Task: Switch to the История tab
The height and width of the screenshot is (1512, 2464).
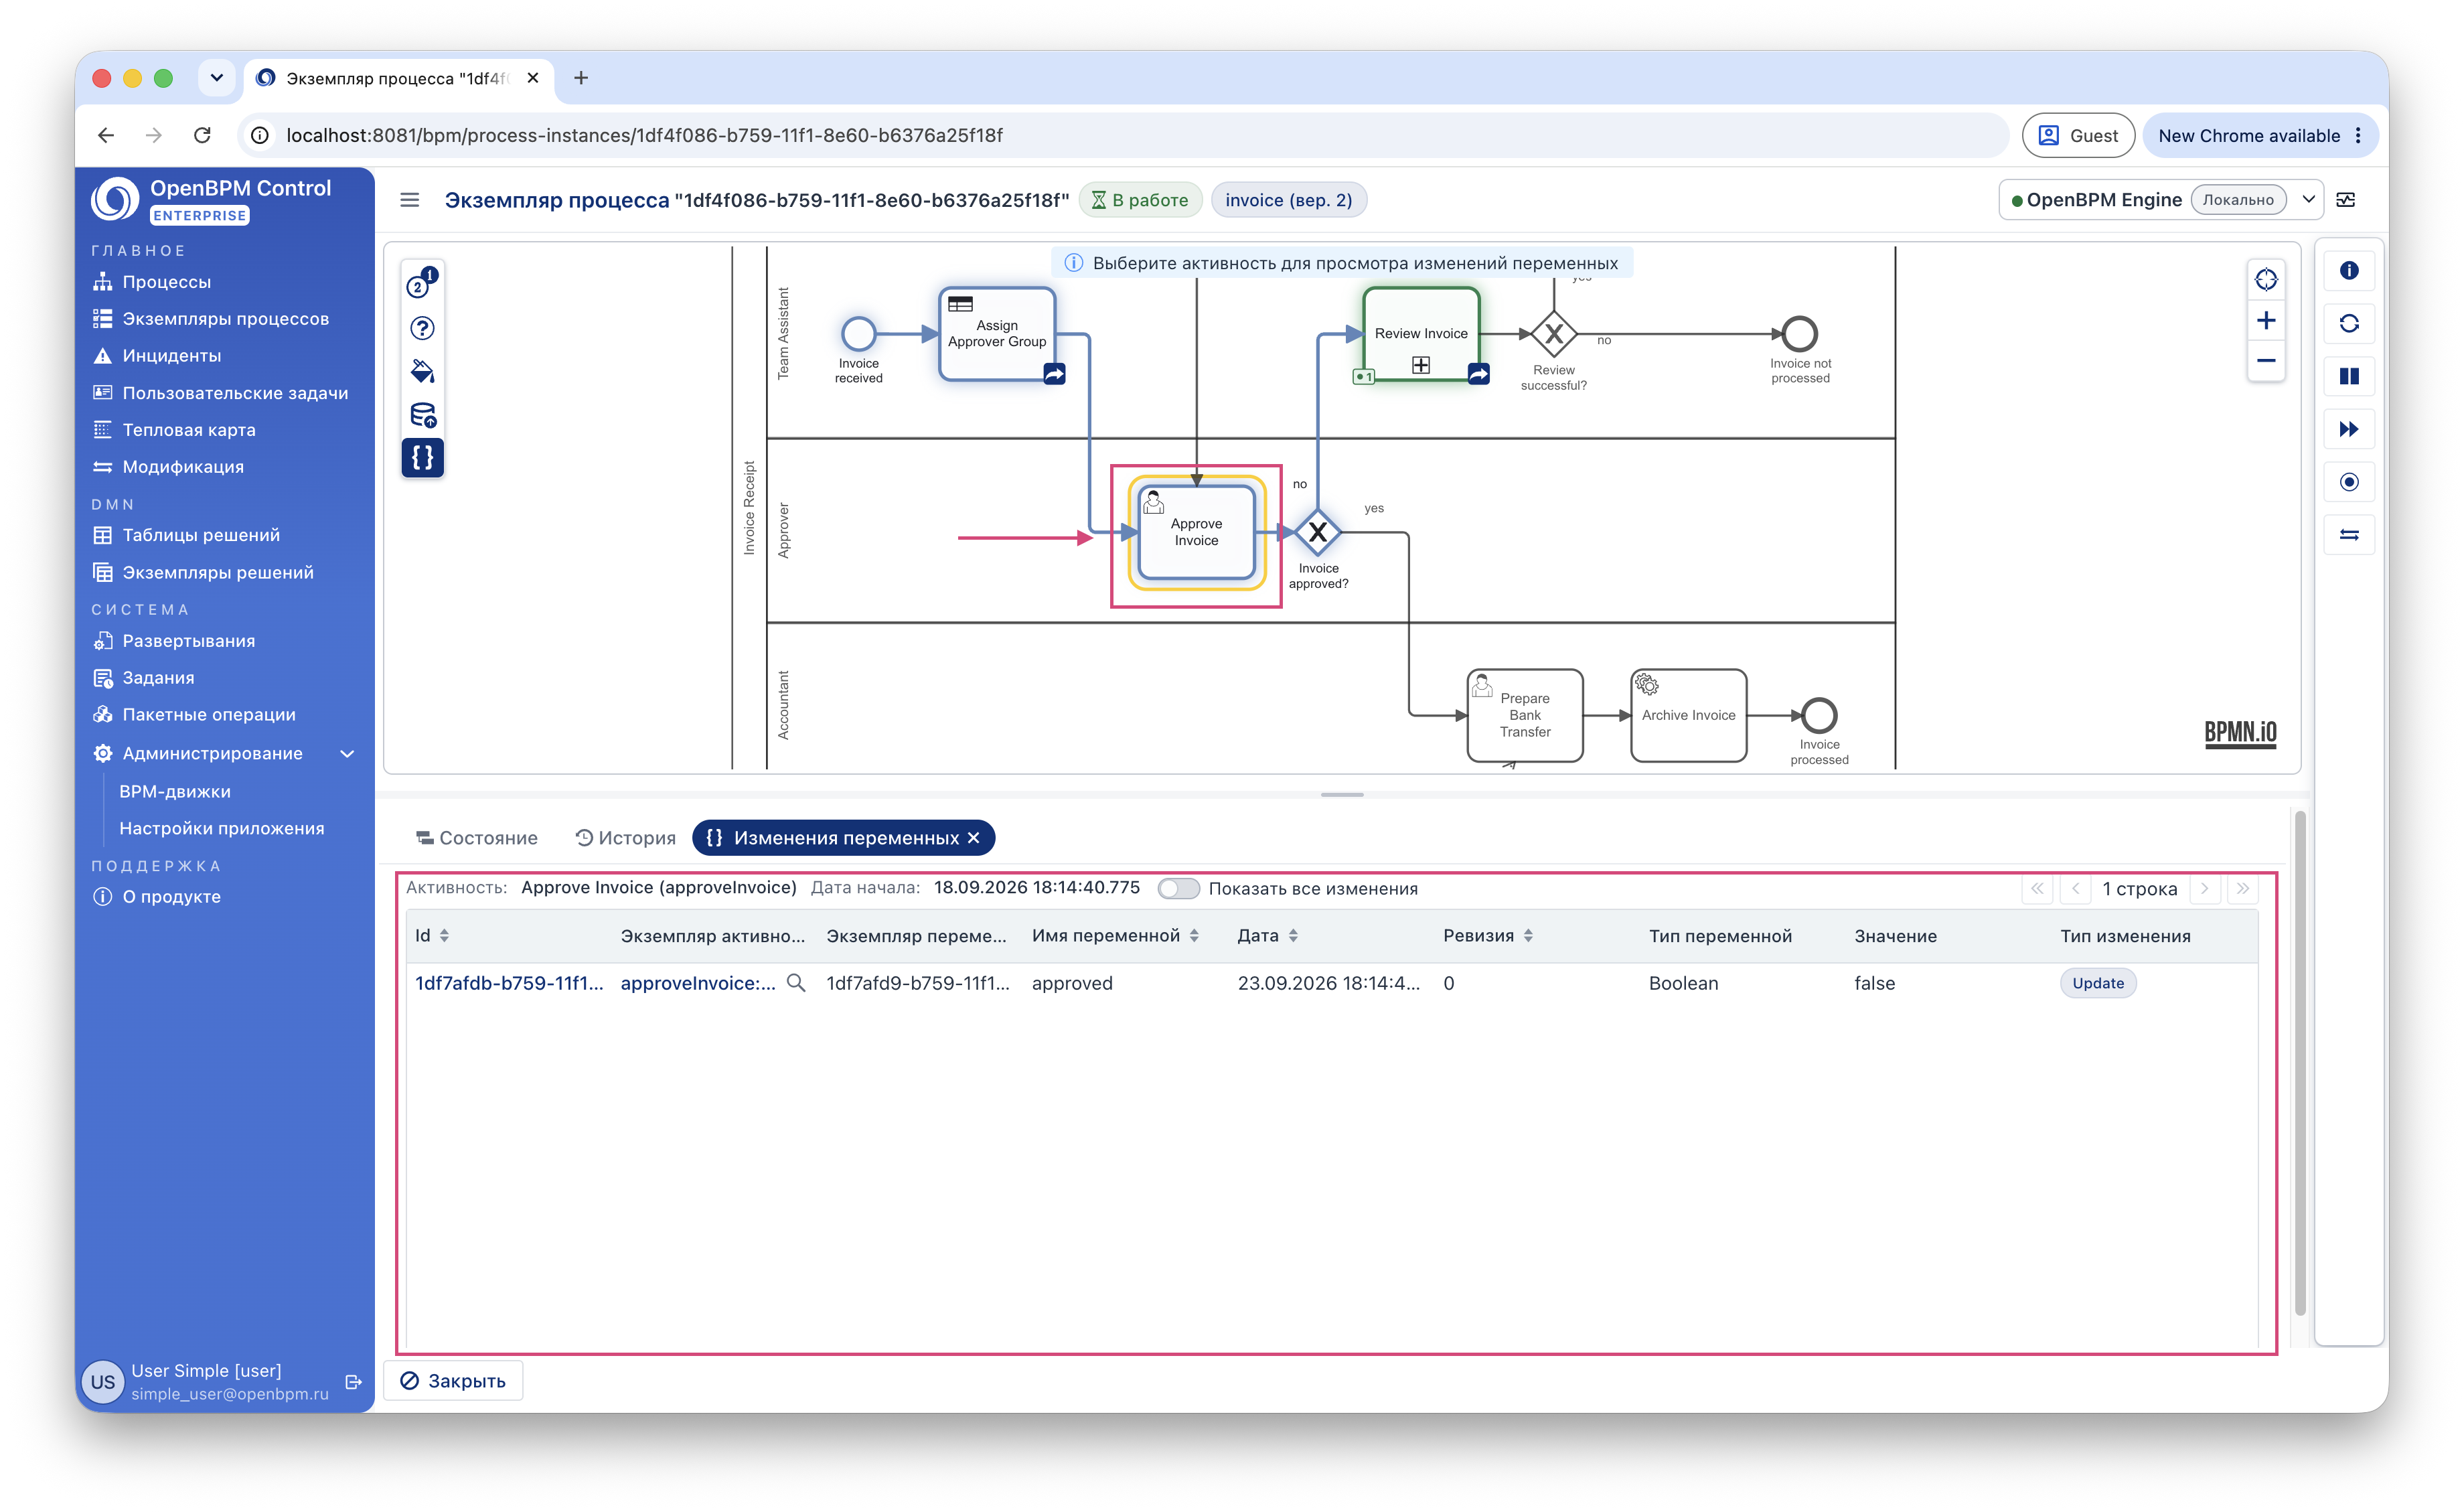Action: [x=626, y=838]
